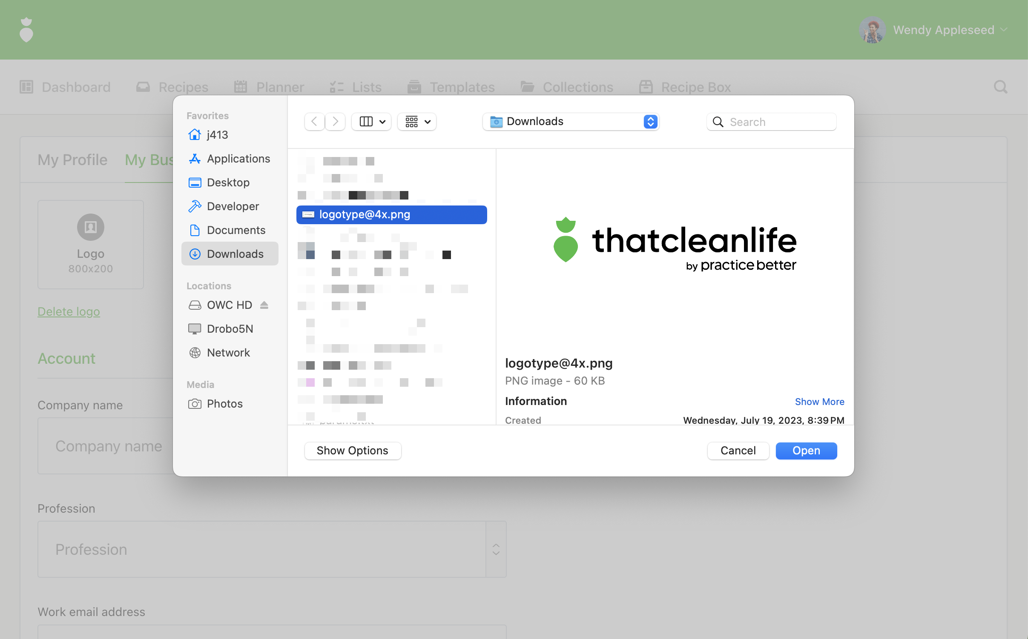Image resolution: width=1028 pixels, height=639 pixels.
Task: Click the Open button
Action: click(806, 451)
